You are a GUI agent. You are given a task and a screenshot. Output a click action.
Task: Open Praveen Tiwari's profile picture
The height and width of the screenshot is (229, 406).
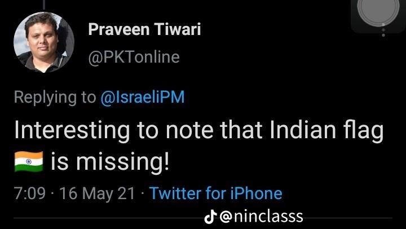(43, 43)
